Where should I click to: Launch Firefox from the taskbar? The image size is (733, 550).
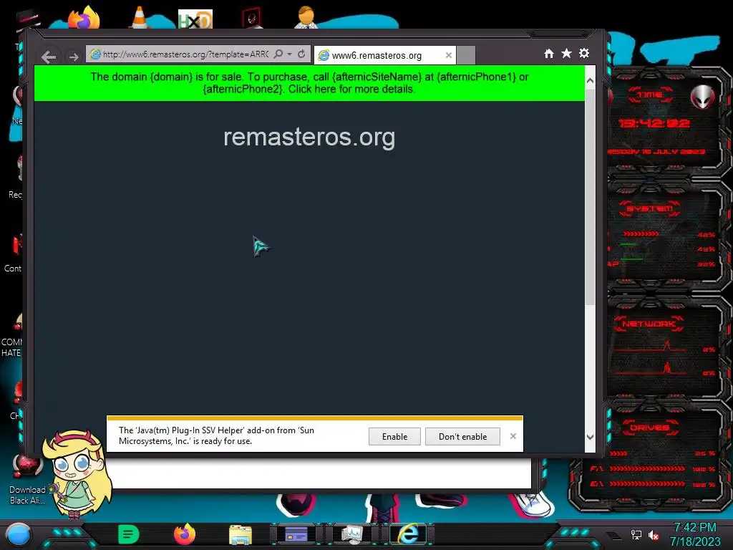click(185, 534)
